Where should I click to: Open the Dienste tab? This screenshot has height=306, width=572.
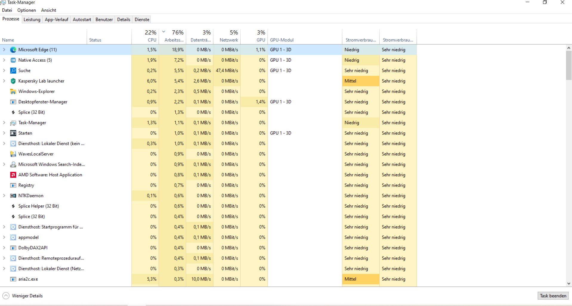coord(142,19)
